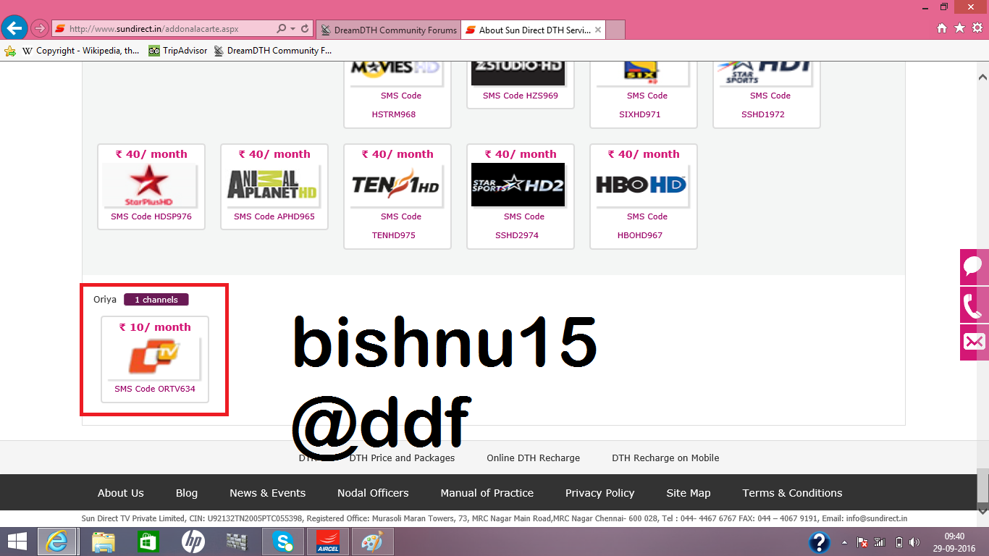The width and height of the screenshot is (989, 556).
Task: Open the address bar autocomplete dropdown arrow
Action: (x=293, y=29)
